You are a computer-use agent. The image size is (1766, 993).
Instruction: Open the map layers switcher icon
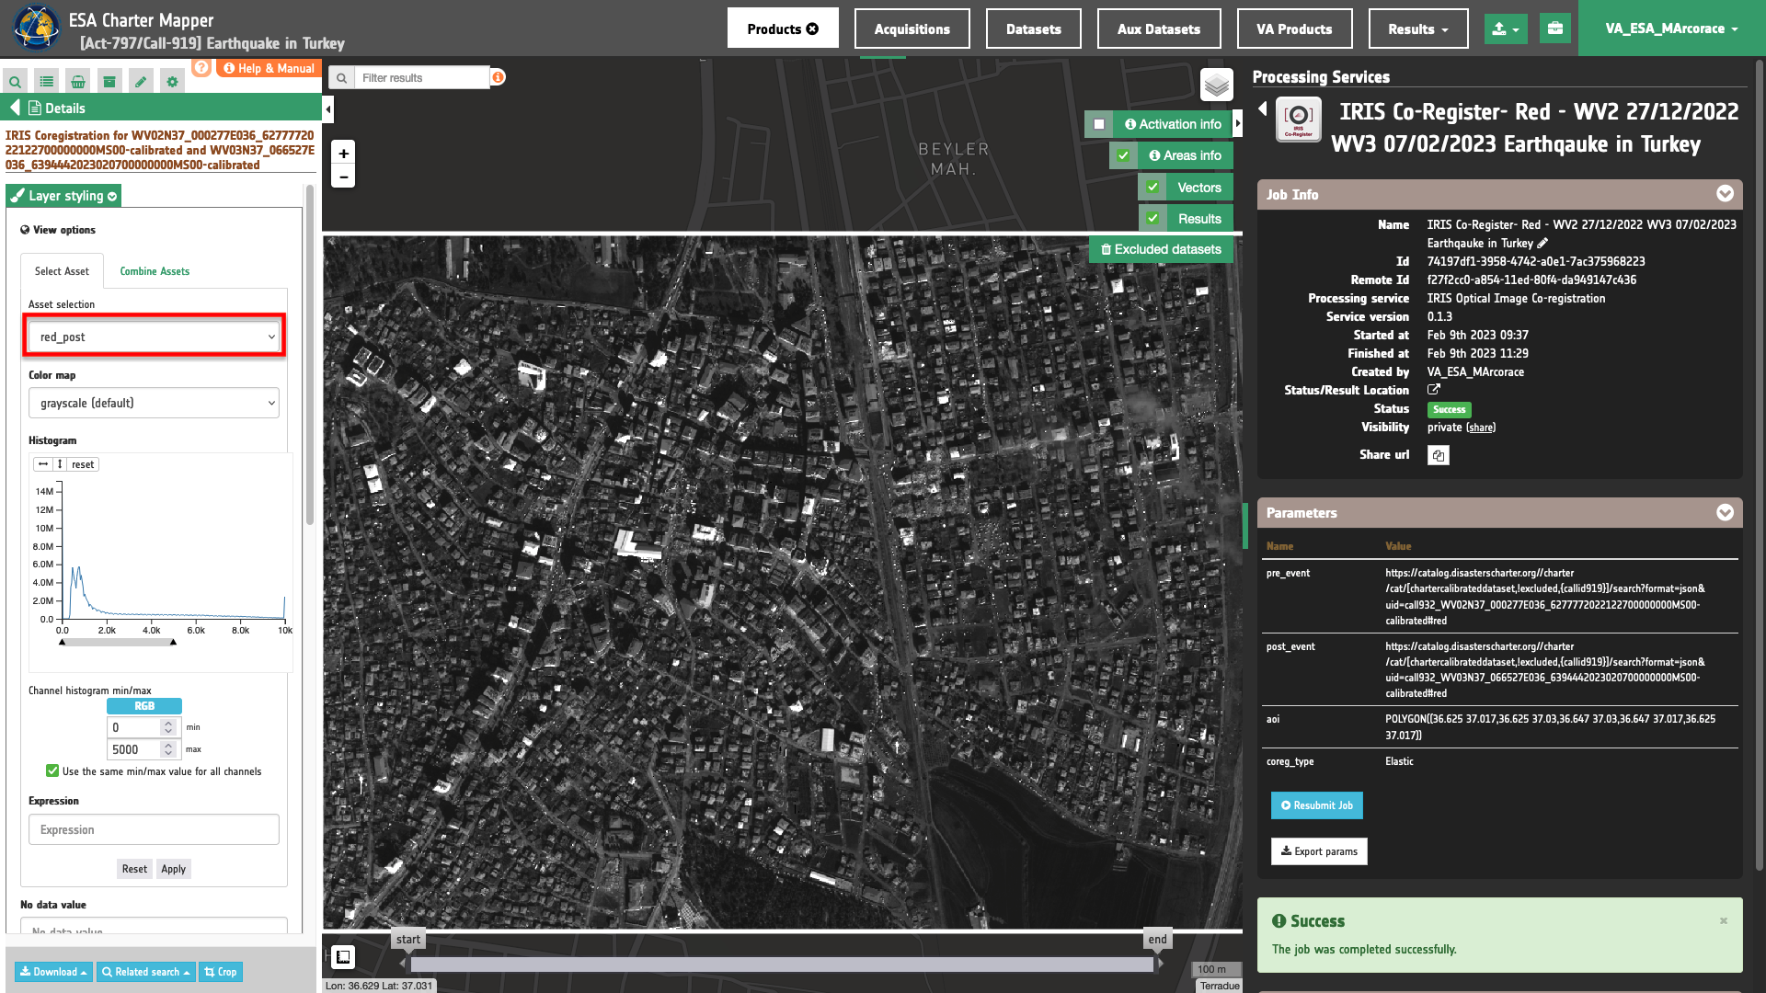(x=1217, y=86)
